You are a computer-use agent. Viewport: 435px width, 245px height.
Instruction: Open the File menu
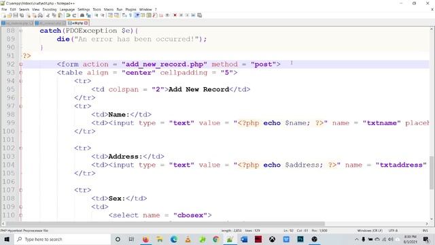point(4,10)
